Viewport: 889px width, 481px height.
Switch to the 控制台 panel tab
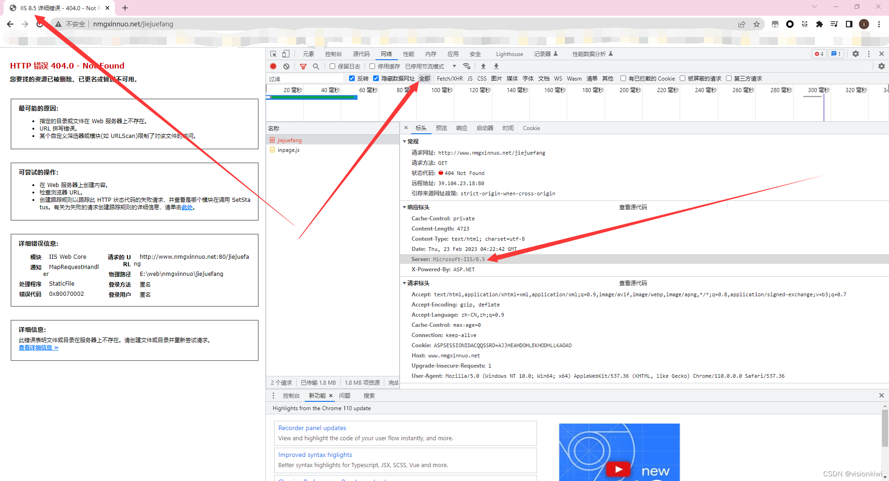333,54
